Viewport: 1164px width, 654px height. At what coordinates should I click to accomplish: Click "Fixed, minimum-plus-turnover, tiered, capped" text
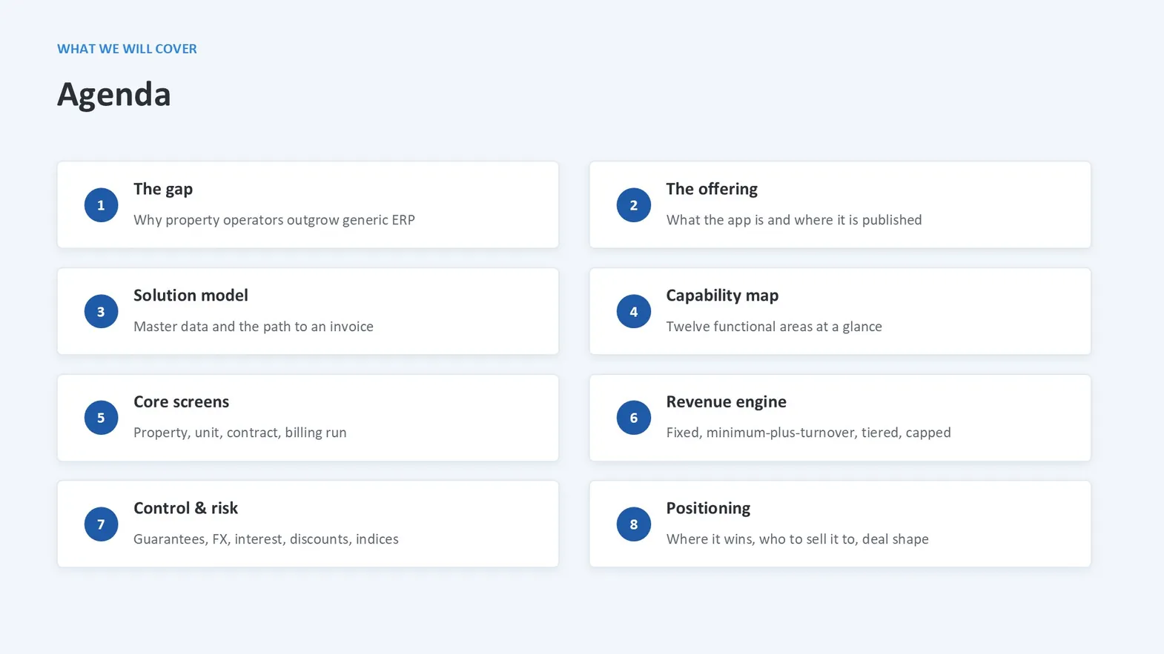(x=808, y=433)
